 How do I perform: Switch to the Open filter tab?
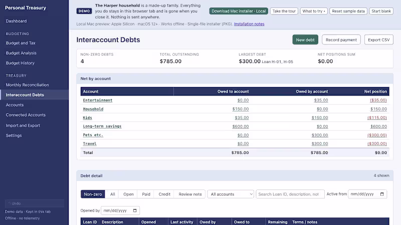[x=128, y=194]
